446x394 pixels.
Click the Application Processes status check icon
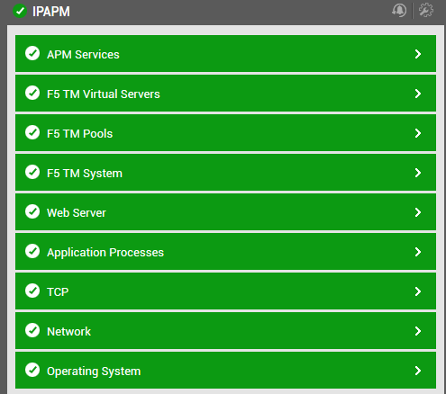(32, 251)
